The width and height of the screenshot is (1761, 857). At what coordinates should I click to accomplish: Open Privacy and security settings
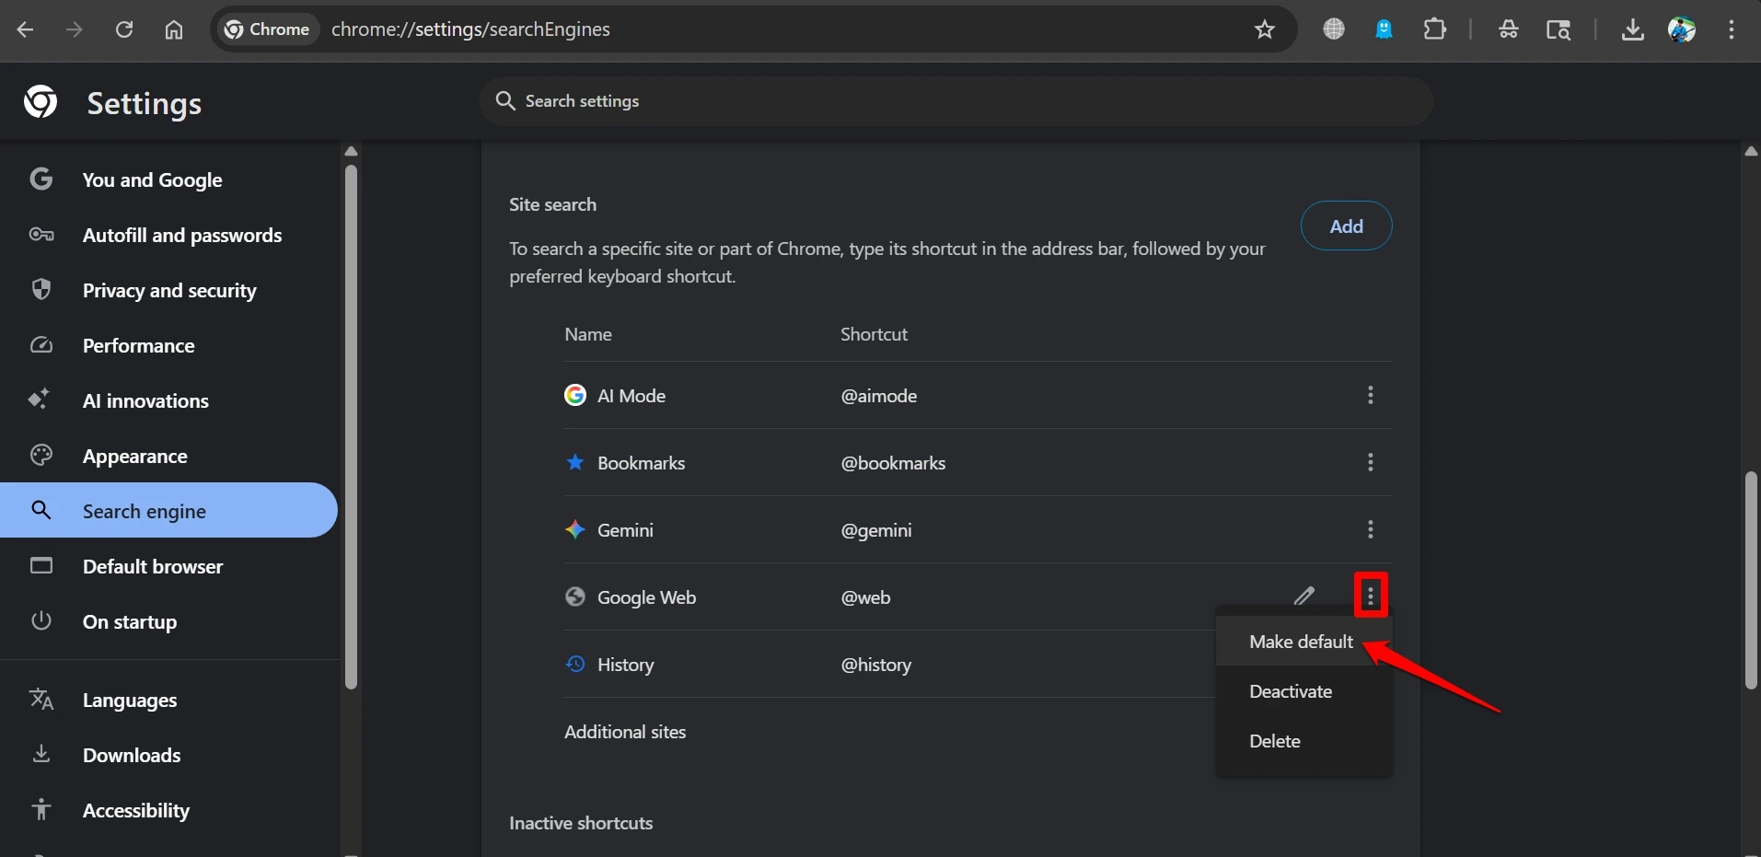point(168,290)
